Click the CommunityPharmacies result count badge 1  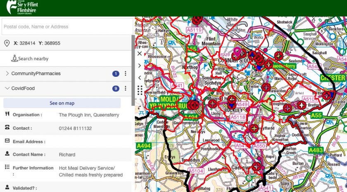[116, 73]
